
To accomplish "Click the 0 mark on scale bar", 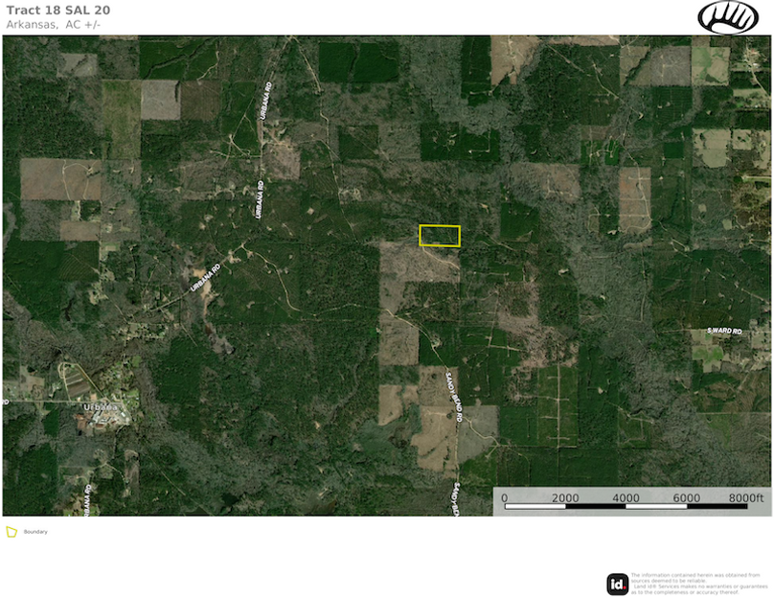I will (x=505, y=498).
